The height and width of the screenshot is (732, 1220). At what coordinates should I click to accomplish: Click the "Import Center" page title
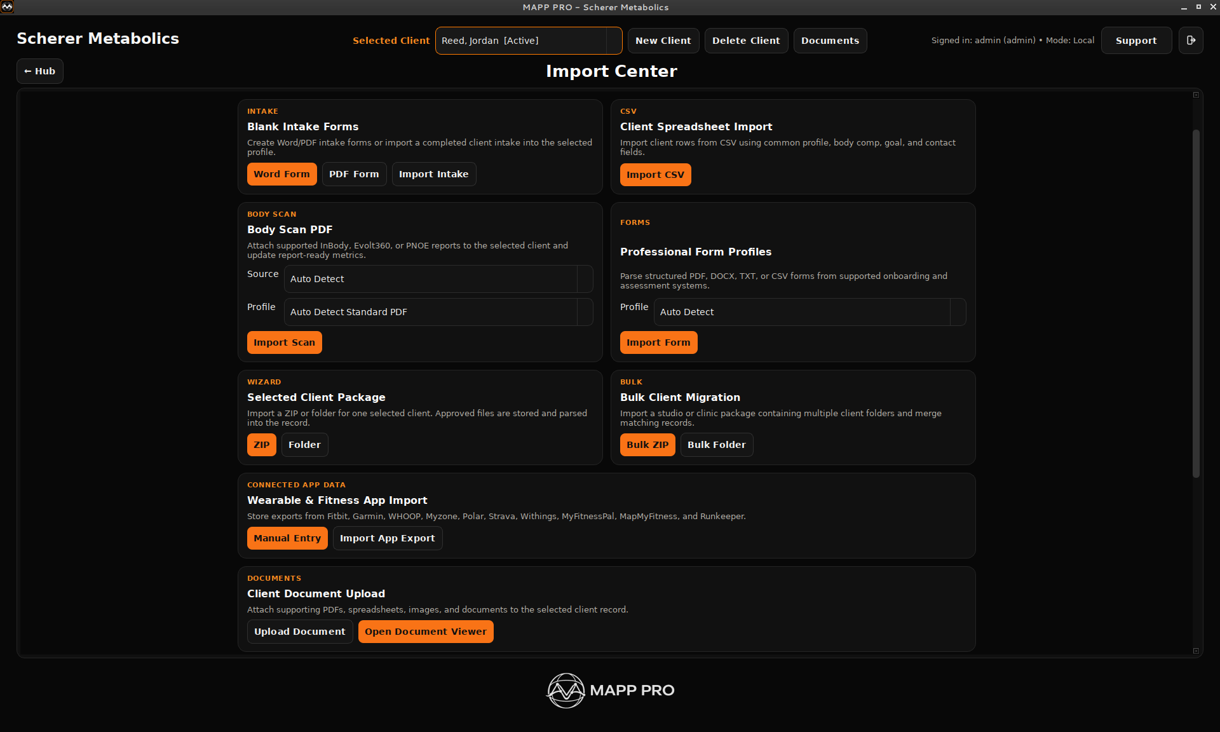611,71
